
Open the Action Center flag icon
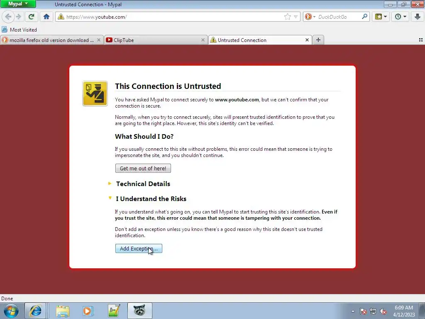click(x=363, y=311)
